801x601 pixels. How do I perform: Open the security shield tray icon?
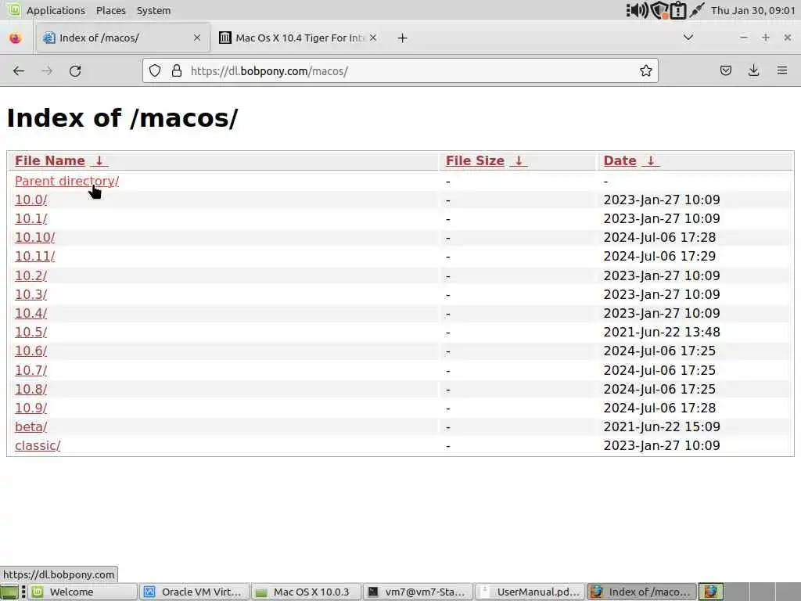point(659,10)
